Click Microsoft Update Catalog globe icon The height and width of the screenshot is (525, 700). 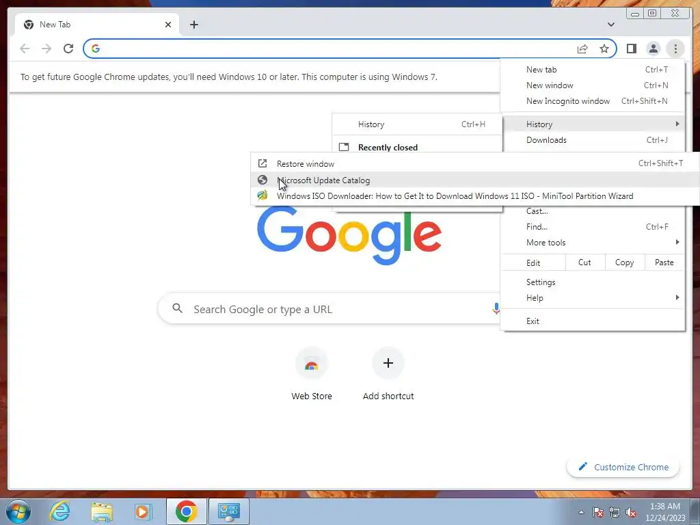coord(262,180)
